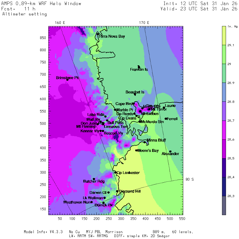Click the 'Franklin Is' map label
239x239 pixels.
139,70
